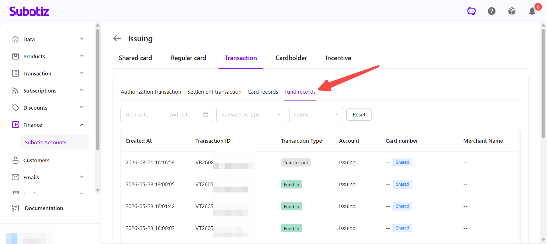The height and width of the screenshot is (244, 547).
Task: Click the Created At column header
Action: point(139,141)
